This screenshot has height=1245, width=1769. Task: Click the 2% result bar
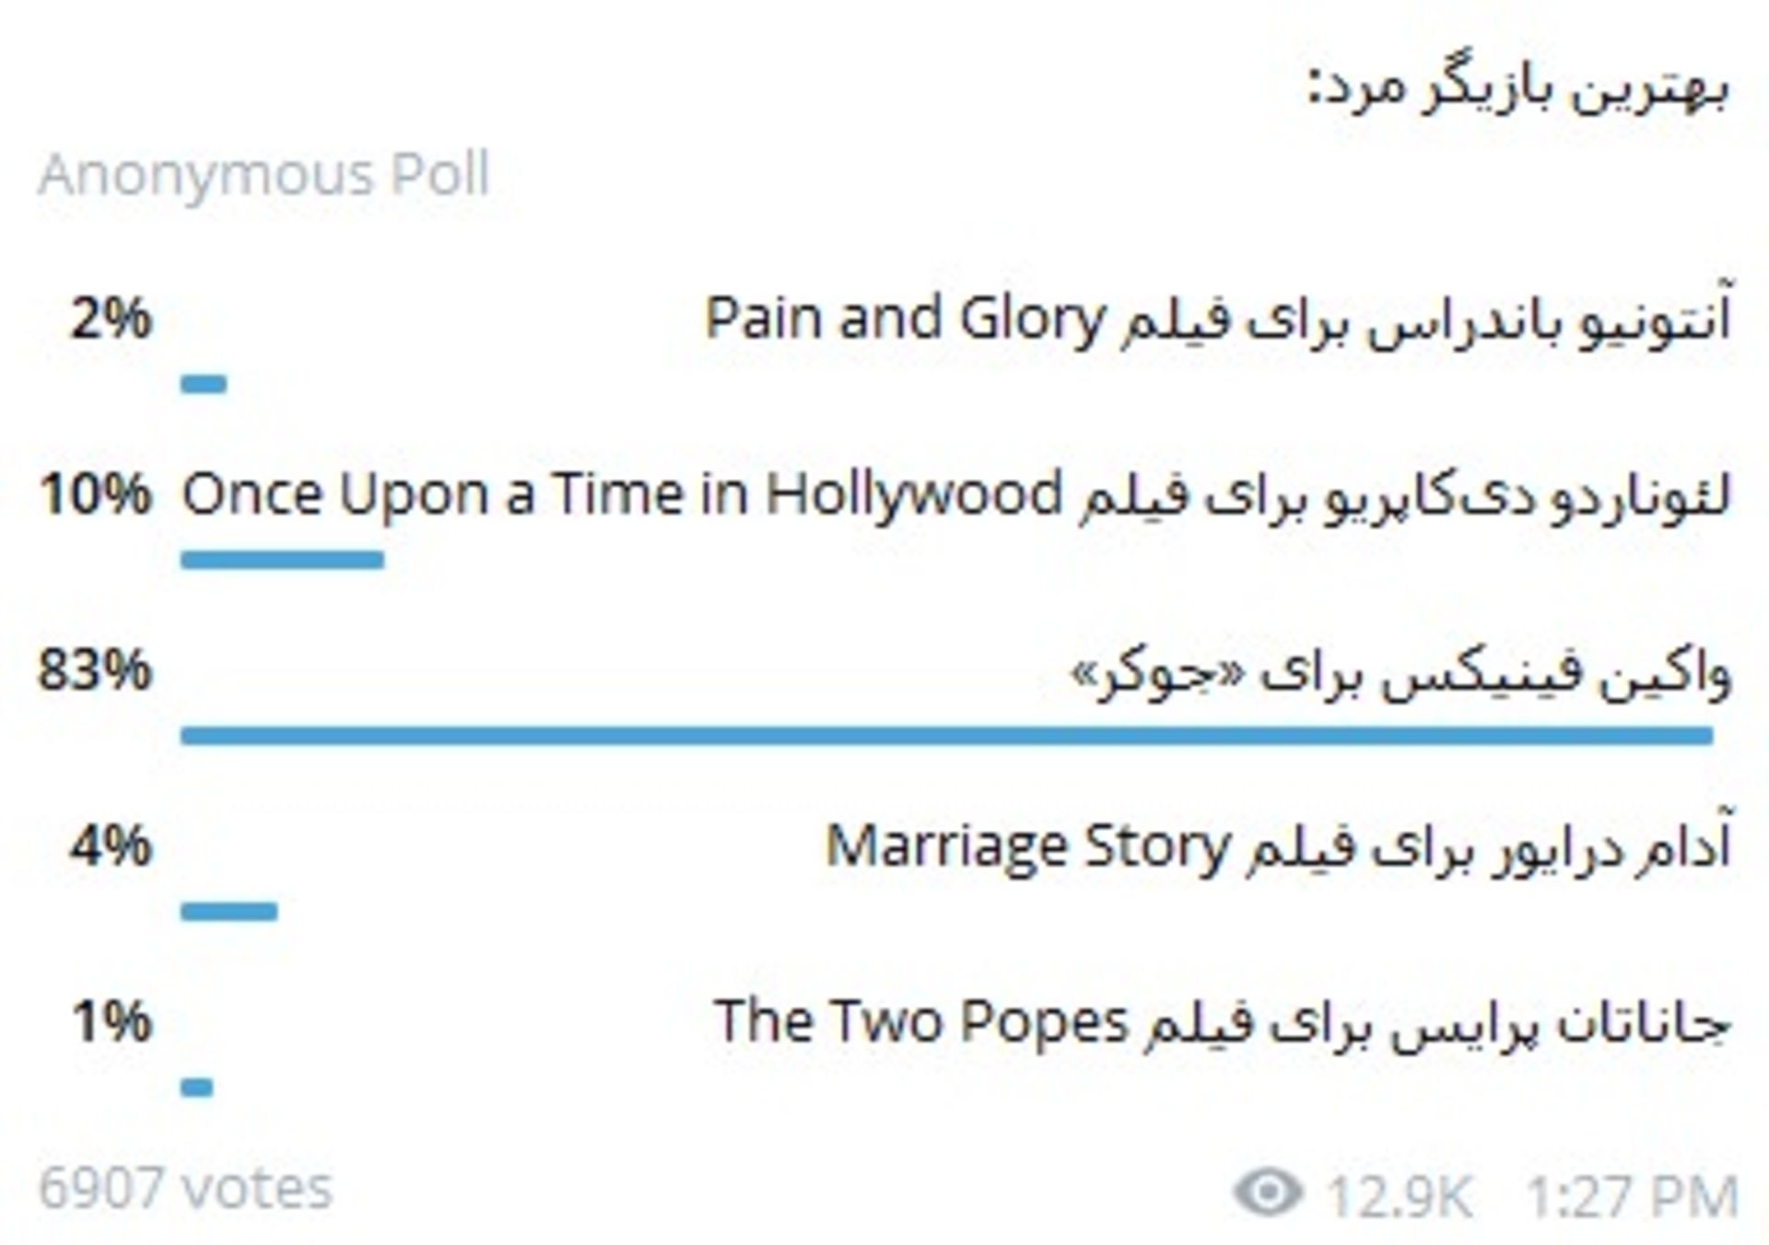point(204,384)
